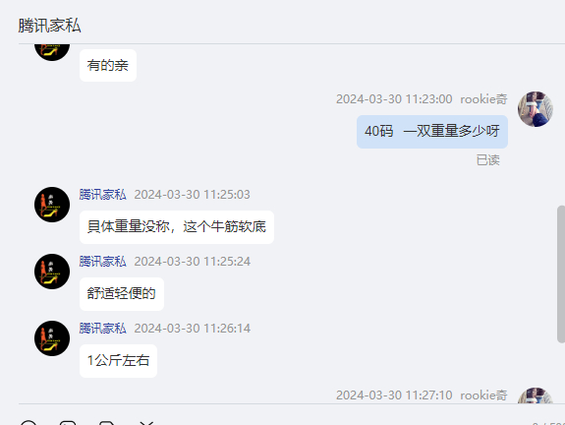Click the 腾讯家私 chat title header
Image resolution: width=565 pixels, height=425 pixels.
49,26
